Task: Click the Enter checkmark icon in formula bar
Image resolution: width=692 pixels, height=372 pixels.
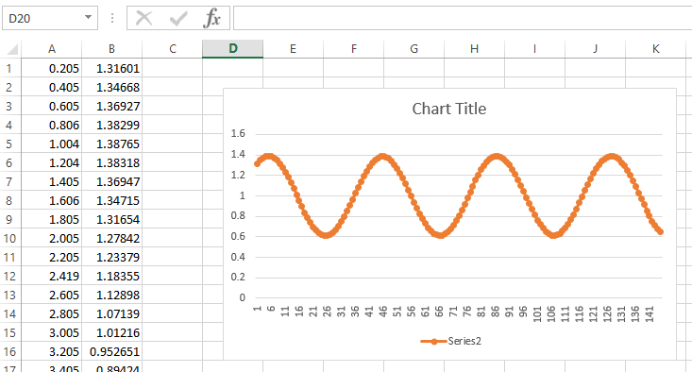Action: tap(178, 19)
